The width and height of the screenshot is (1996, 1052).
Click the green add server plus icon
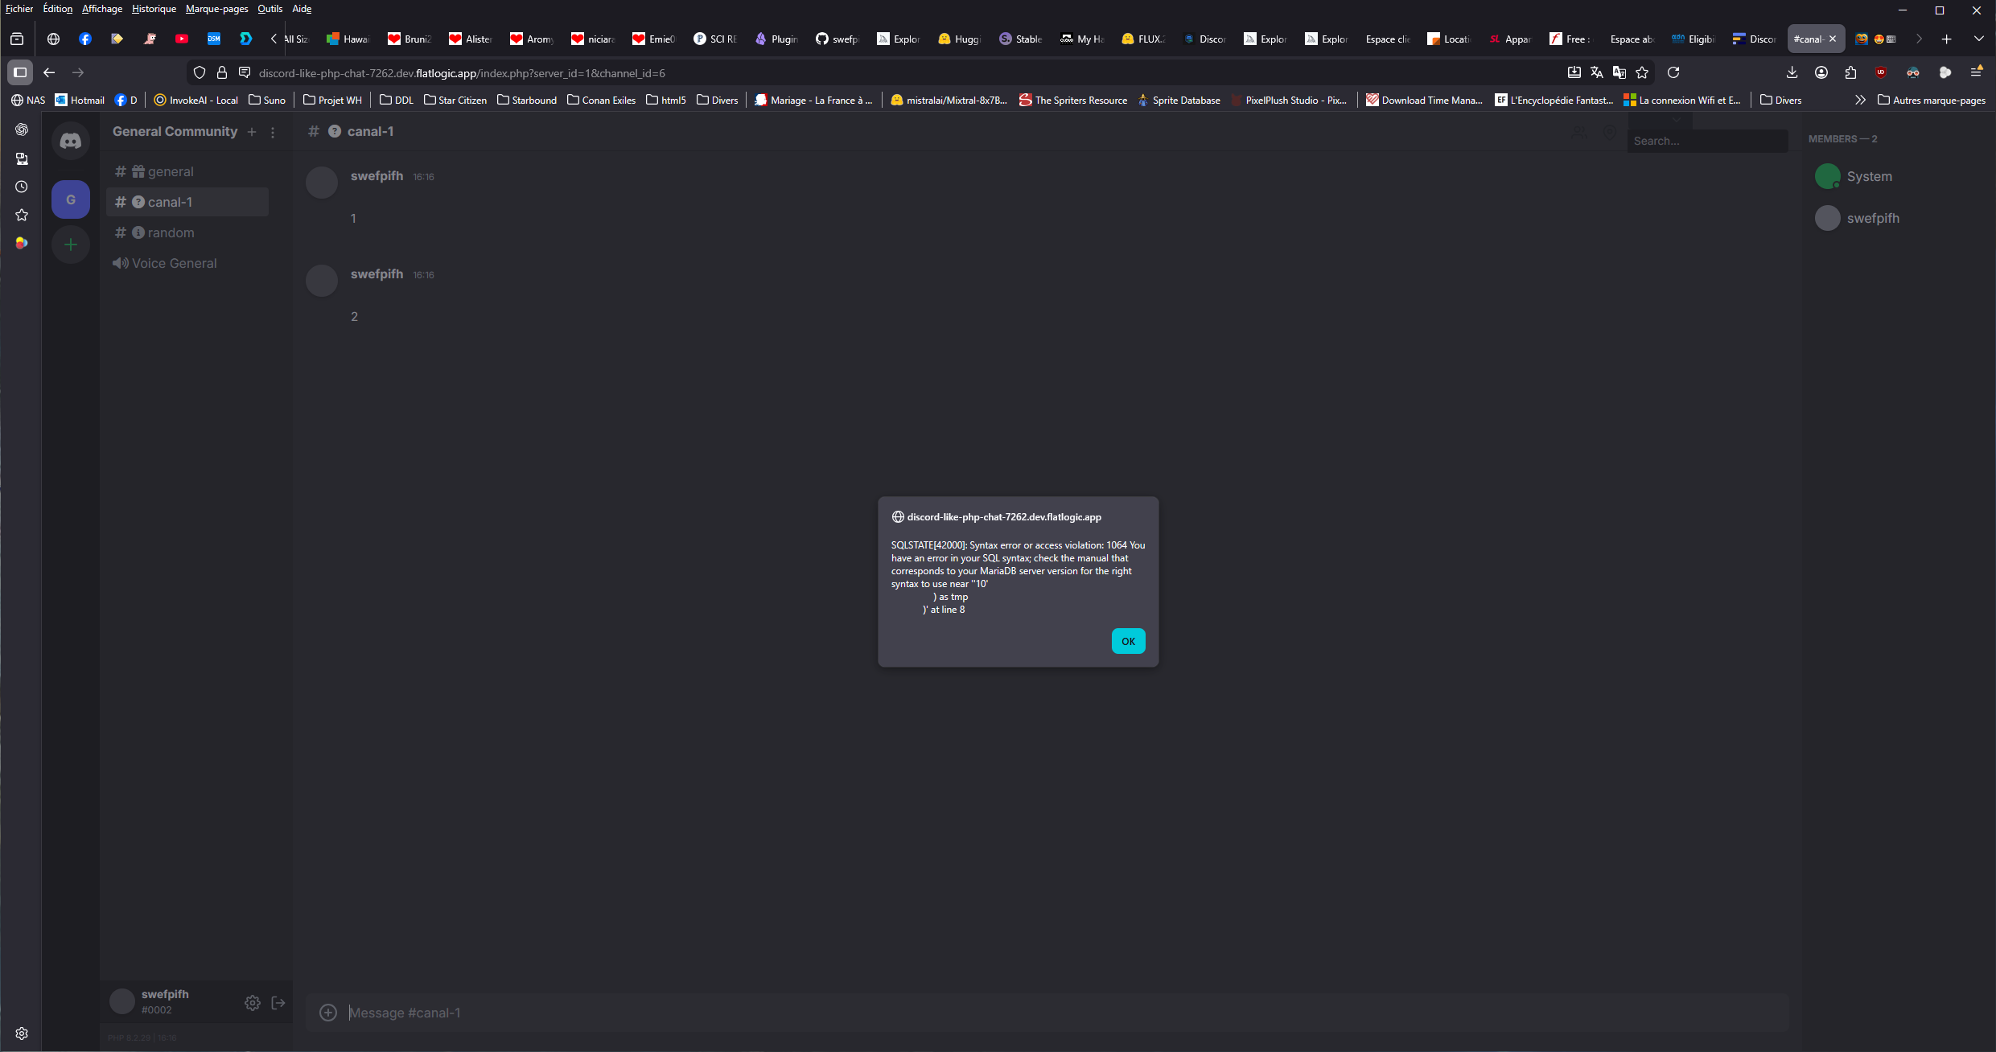(71, 245)
